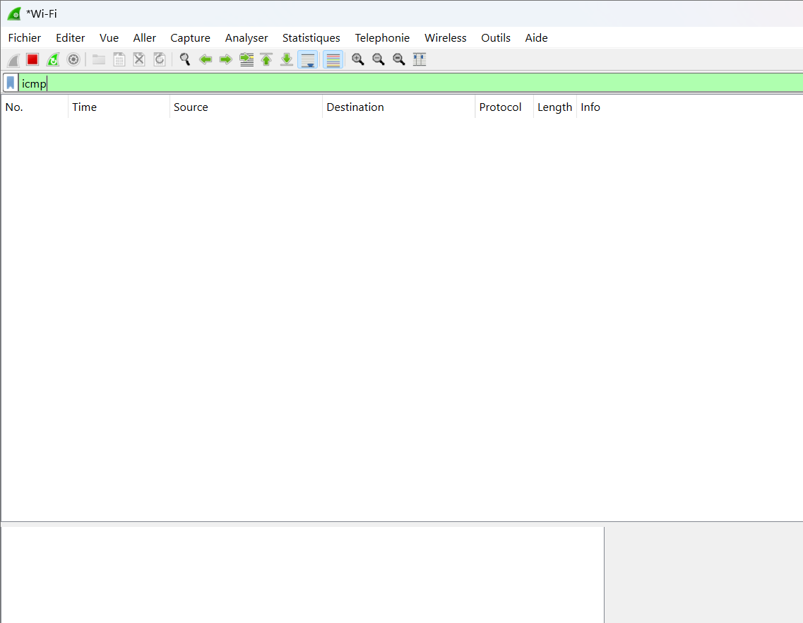
Task: Sort packets by the Time column
Action: click(x=119, y=107)
